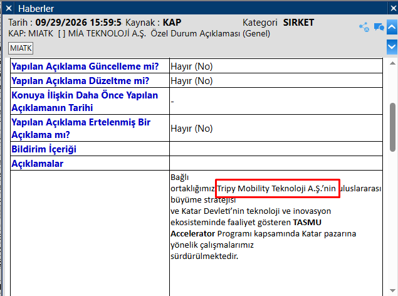Click the 'SIRKET' category value
This screenshot has width=398, height=296.
298,23
